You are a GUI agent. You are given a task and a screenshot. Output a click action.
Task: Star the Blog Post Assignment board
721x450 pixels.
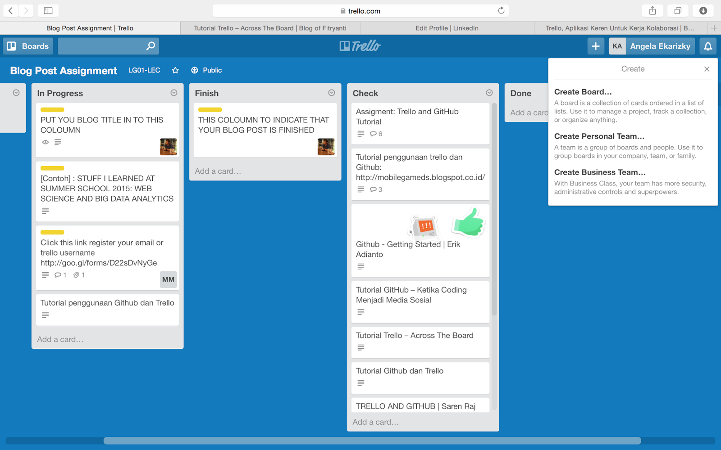pyautogui.click(x=175, y=70)
